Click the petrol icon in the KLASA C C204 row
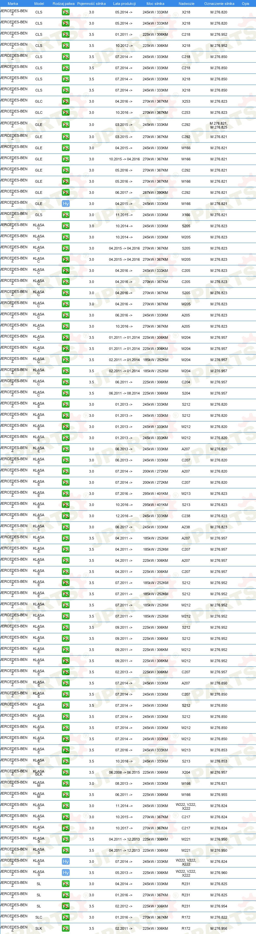256x934 pixels. click(x=65, y=382)
